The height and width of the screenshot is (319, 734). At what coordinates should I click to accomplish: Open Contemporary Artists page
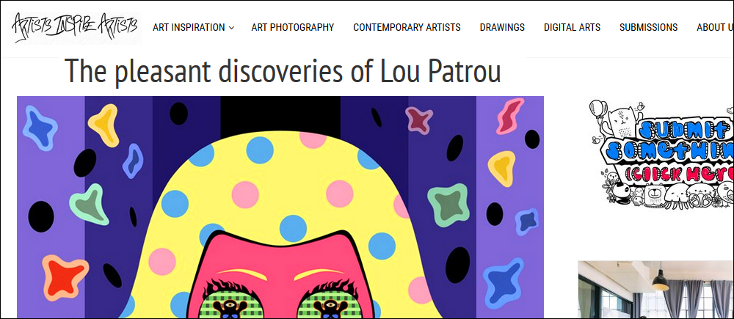point(407,28)
